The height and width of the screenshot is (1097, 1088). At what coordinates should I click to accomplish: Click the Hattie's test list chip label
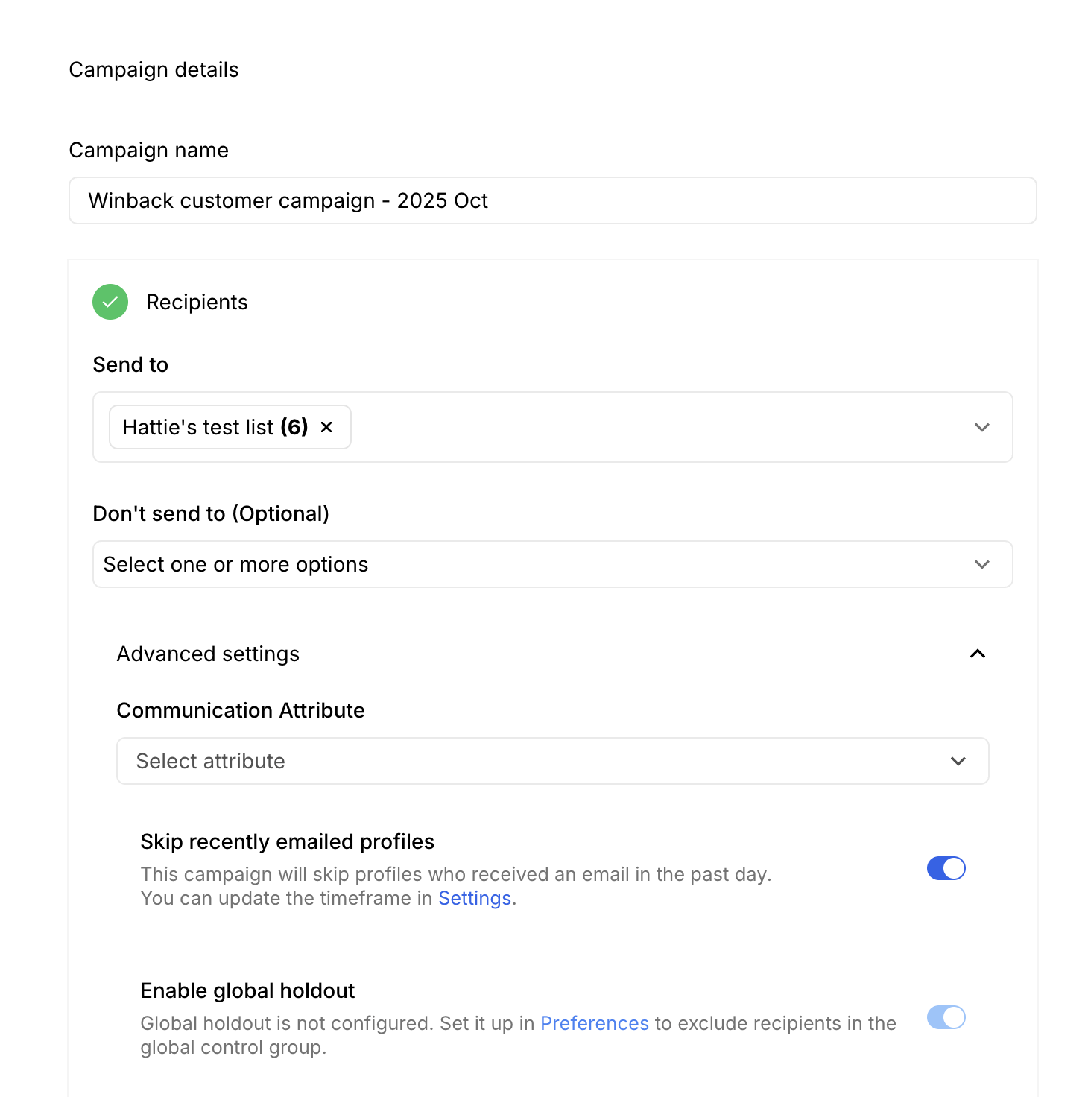[215, 427]
